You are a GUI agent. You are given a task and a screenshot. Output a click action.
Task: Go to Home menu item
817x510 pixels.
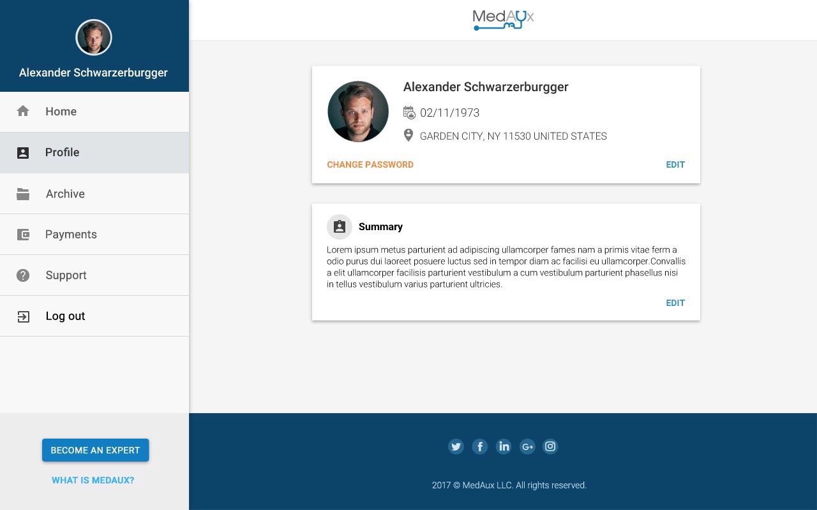pos(94,112)
